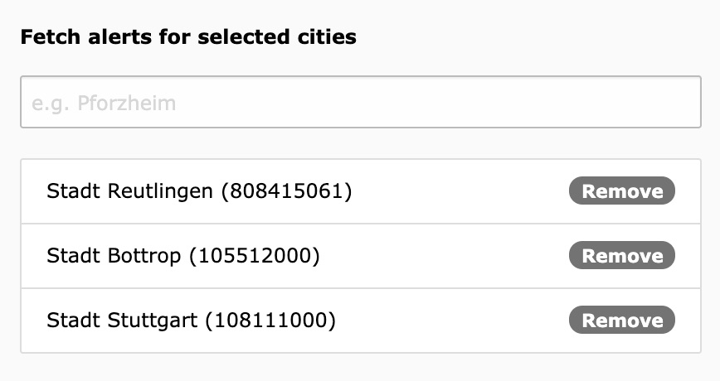
Task: Click the word 'Bottrop' in the list
Action: [144, 256]
